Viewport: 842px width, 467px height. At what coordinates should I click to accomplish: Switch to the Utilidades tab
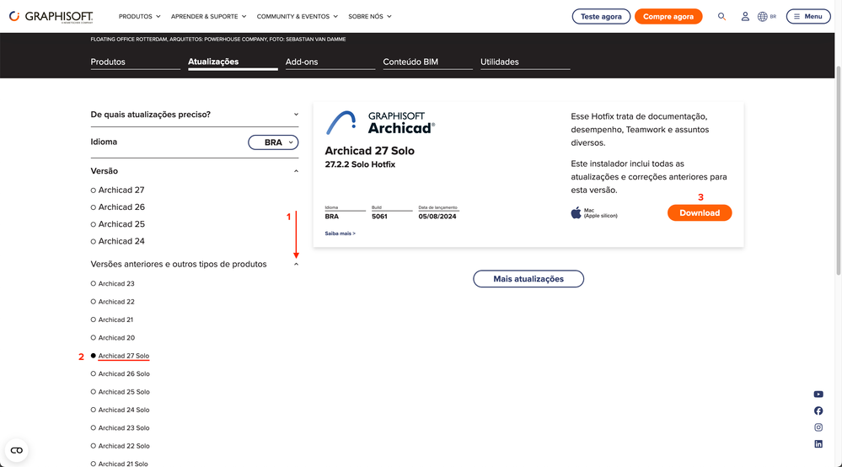click(524, 62)
